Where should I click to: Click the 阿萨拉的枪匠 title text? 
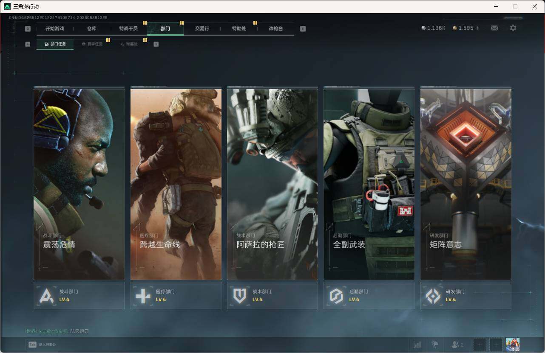(x=261, y=245)
